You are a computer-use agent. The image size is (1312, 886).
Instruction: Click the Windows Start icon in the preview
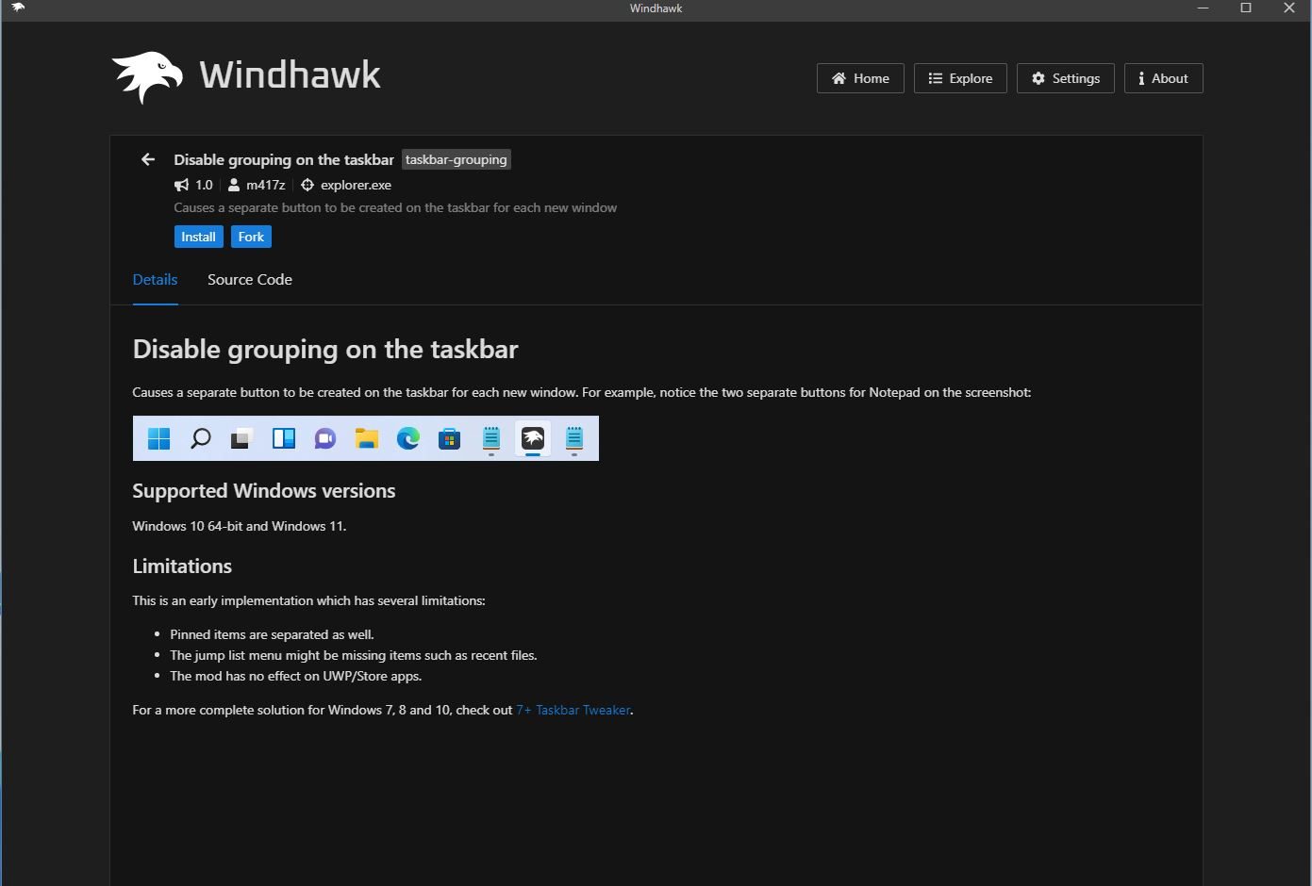[x=158, y=438]
